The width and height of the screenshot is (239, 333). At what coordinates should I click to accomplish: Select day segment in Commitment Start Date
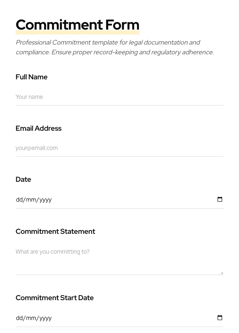click(19, 318)
